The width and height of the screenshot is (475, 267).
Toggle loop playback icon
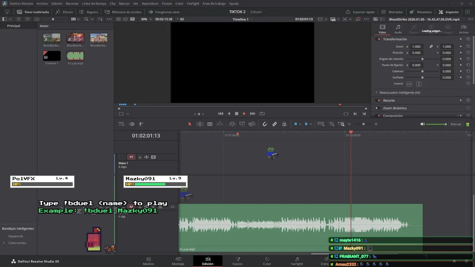(262, 114)
